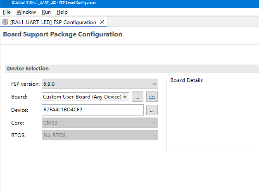Close the FSP Configuration tab
Image resolution: width=259 pixels, height=190 pixels.
[x=102, y=22]
